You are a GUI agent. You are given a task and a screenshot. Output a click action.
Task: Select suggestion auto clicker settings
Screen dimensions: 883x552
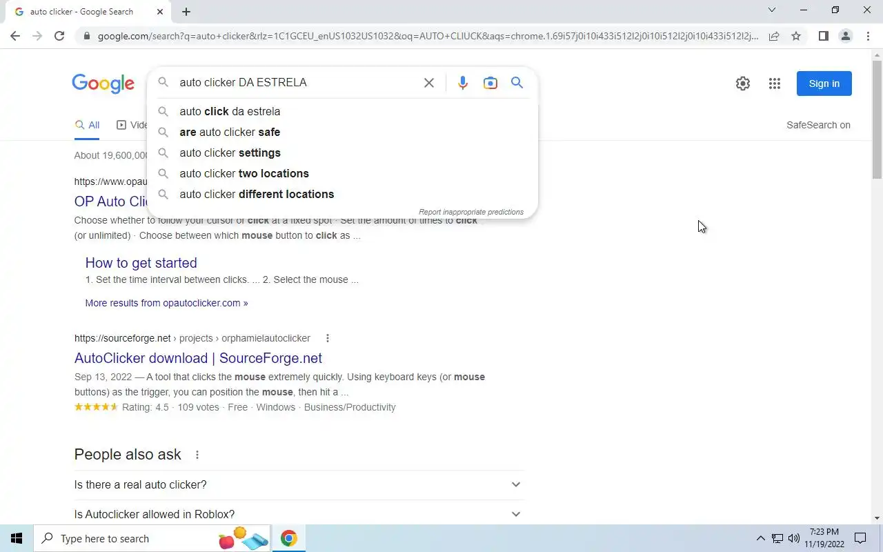coord(342,152)
